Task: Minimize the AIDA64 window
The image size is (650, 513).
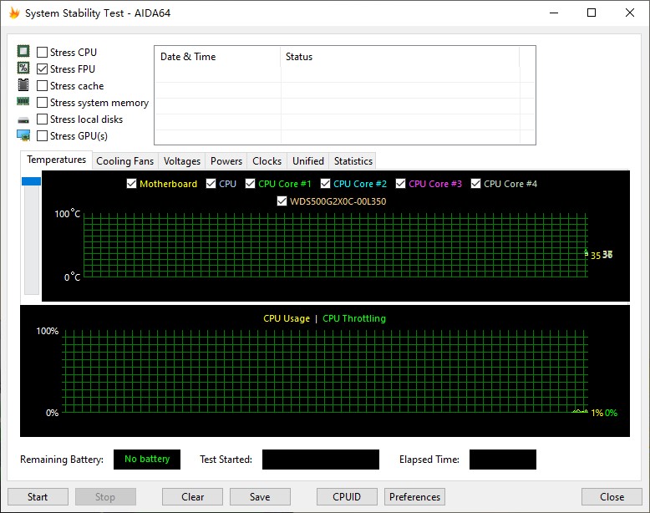Action: click(554, 13)
